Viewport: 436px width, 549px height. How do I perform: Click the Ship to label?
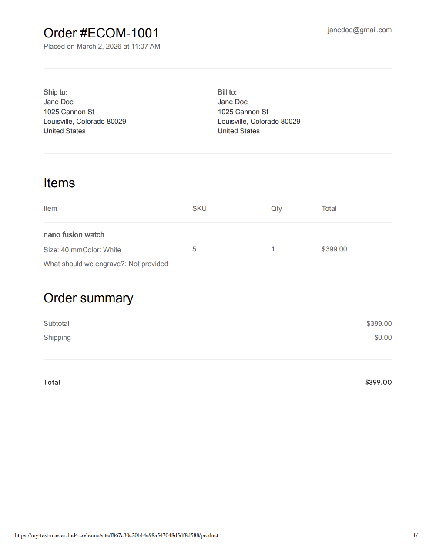click(55, 92)
